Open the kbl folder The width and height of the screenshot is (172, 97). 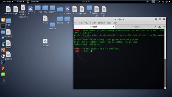(60, 9)
